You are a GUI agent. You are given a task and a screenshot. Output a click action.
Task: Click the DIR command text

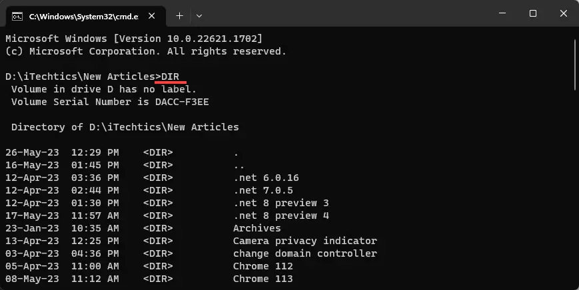tap(170, 76)
